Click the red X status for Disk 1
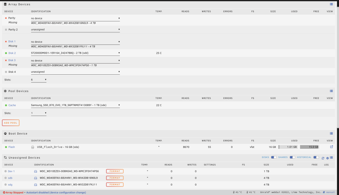Image resolution: width=339 pixels, height=195 pixels. [x=6, y=41]
